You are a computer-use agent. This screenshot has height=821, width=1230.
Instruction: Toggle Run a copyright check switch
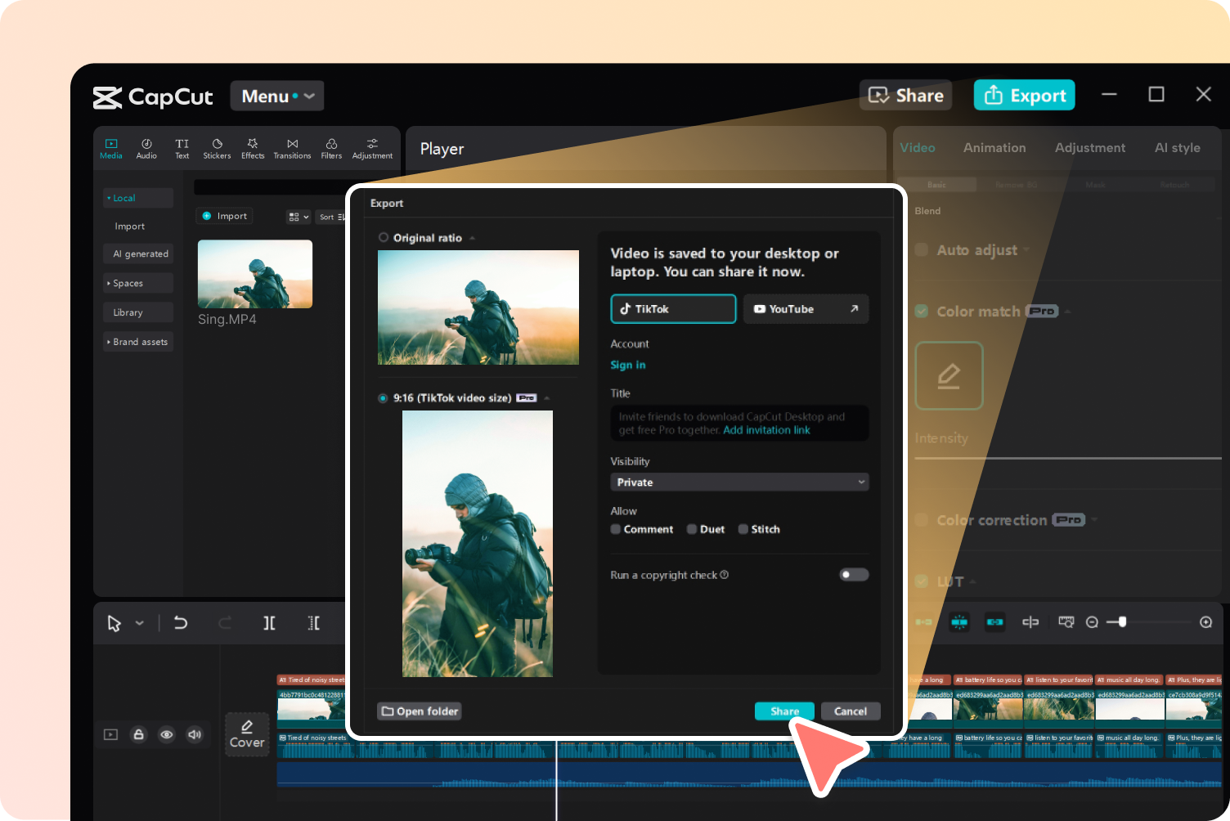pos(854,575)
